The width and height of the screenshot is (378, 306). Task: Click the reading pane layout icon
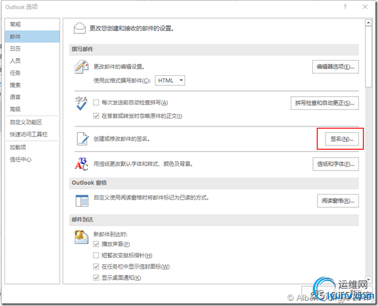click(82, 201)
